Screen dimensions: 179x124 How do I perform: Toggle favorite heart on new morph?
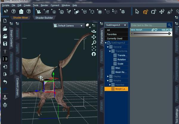(156, 30)
